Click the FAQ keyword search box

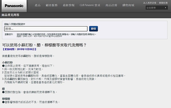(x=46, y=29)
